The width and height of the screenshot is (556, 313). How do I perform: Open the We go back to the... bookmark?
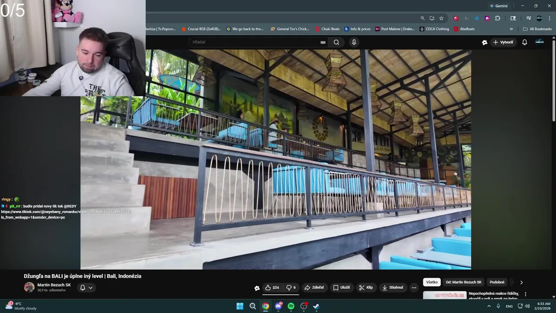tap(245, 29)
